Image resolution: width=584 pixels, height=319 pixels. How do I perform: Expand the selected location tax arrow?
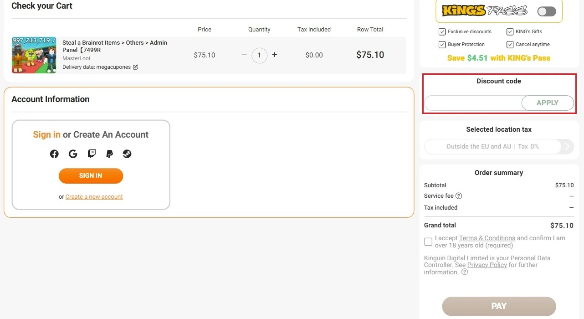tap(568, 147)
